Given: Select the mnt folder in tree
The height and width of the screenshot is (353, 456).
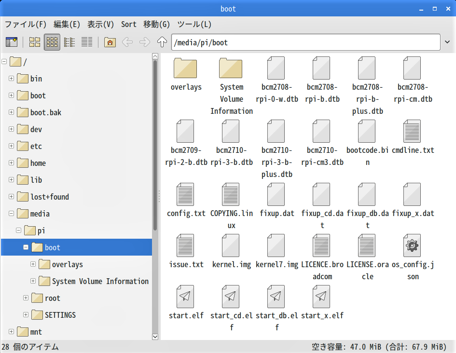Looking at the screenshot, I should click(x=36, y=332).
